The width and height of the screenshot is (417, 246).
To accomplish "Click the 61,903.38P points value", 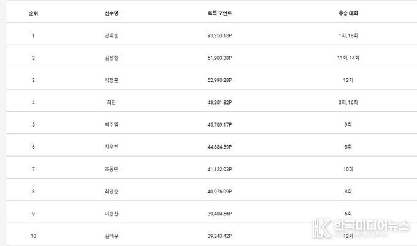I will point(220,58).
